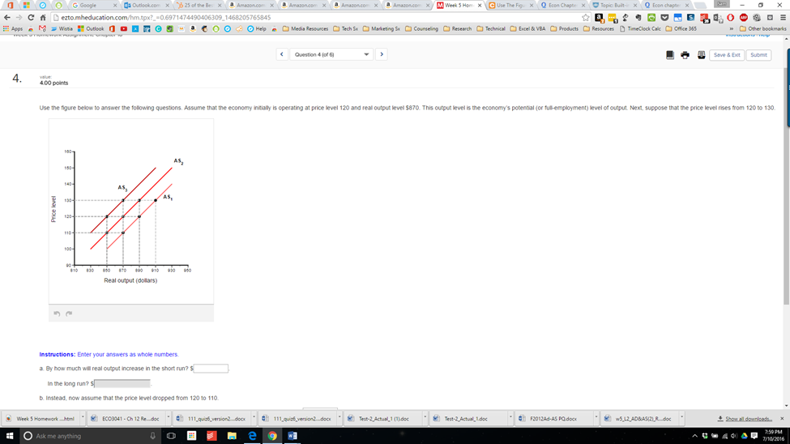Open the Apps bookmark shortcut
790x444 pixels.
click(x=13, y=28)
